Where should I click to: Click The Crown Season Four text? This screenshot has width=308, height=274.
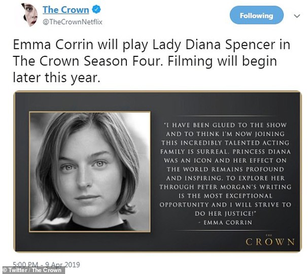coord(87,61)
